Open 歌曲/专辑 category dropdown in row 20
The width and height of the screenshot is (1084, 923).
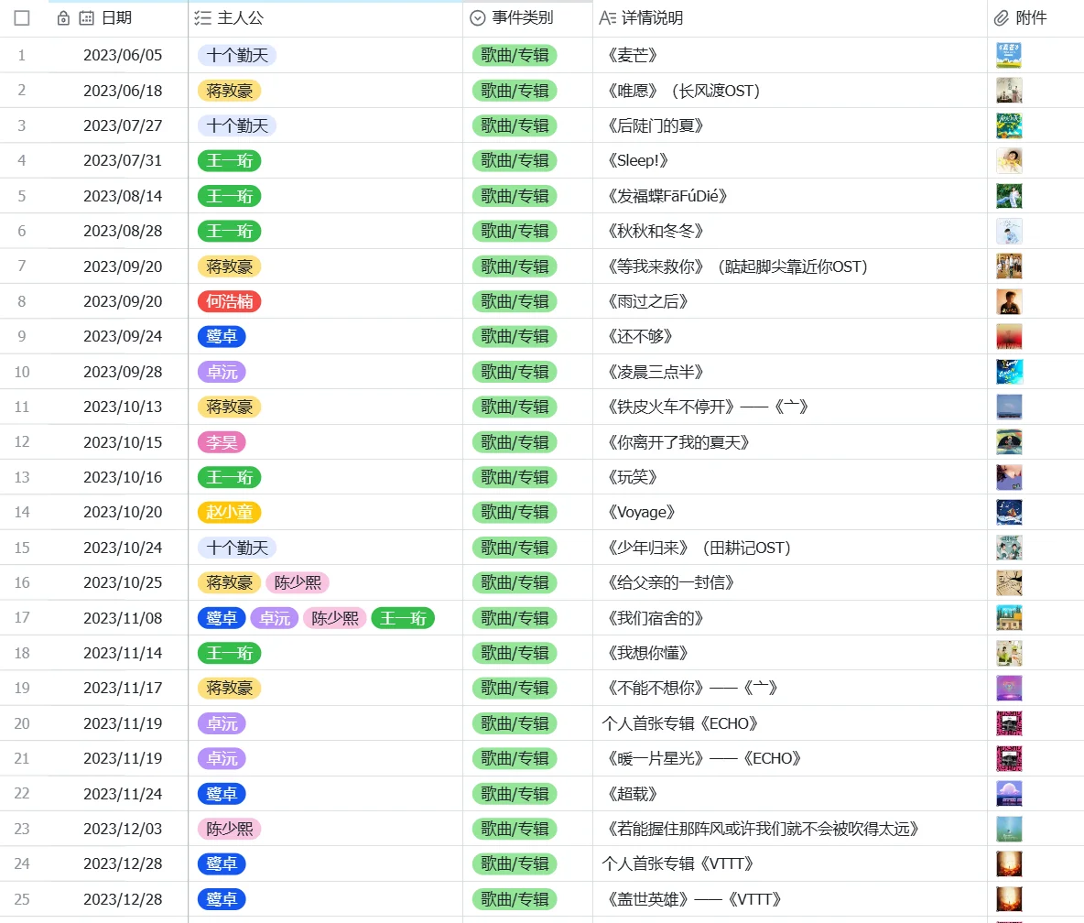coord(515,723)
